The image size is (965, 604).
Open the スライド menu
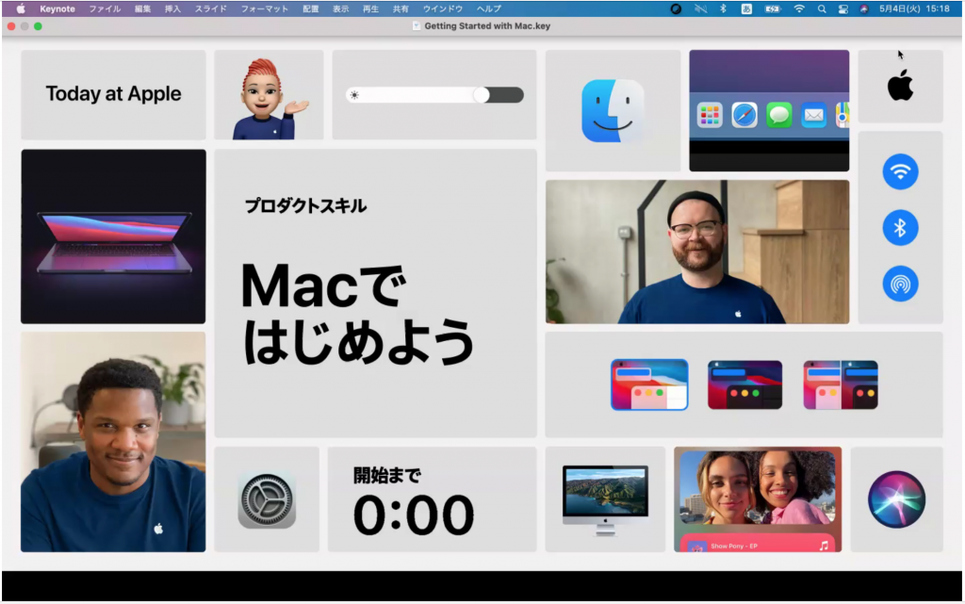210,8
